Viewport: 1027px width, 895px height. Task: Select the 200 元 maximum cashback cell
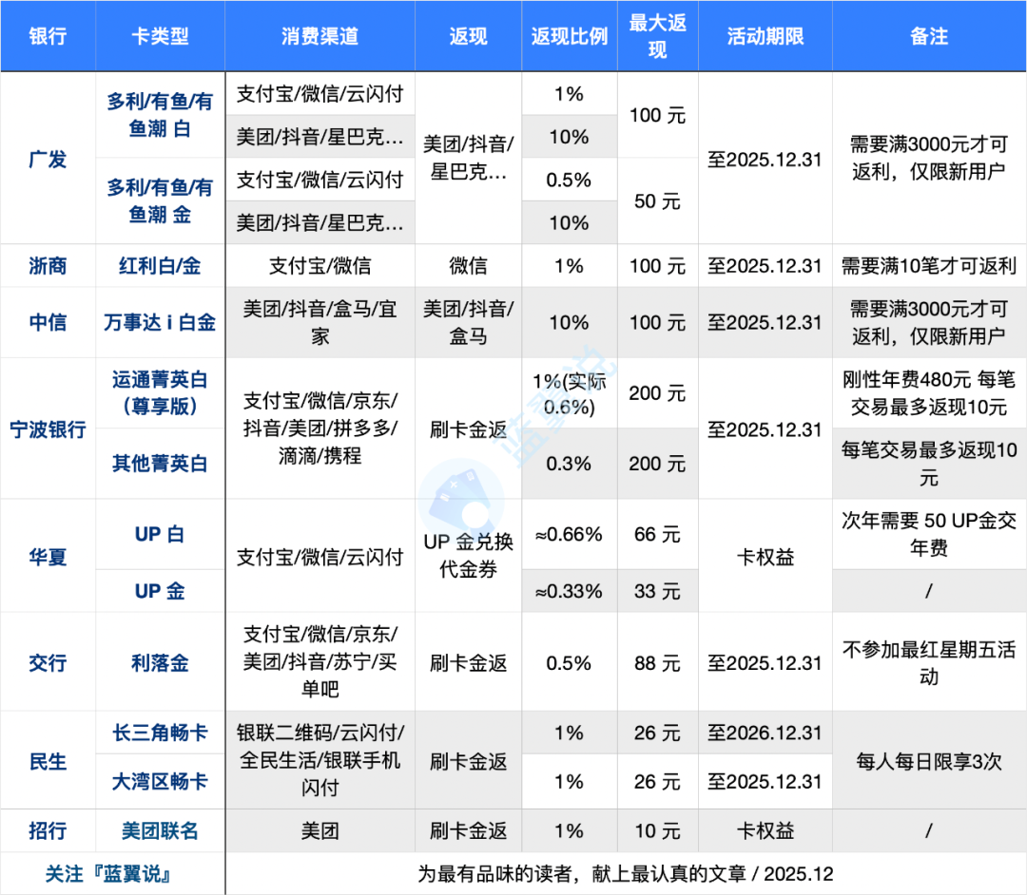pyautogui.click(x=657, y=392)
